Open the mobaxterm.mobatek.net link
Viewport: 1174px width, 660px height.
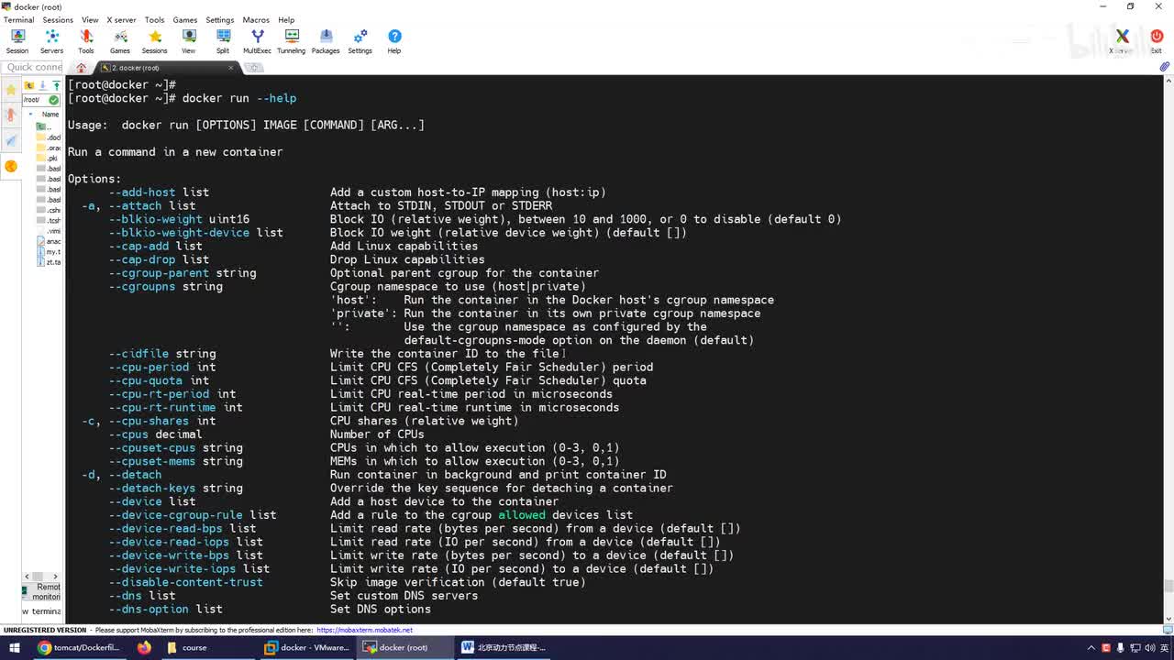[x=364, y=631]
